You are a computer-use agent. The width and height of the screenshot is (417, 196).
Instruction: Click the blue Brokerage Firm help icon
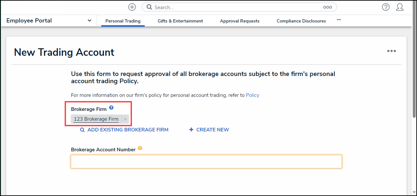111,108
